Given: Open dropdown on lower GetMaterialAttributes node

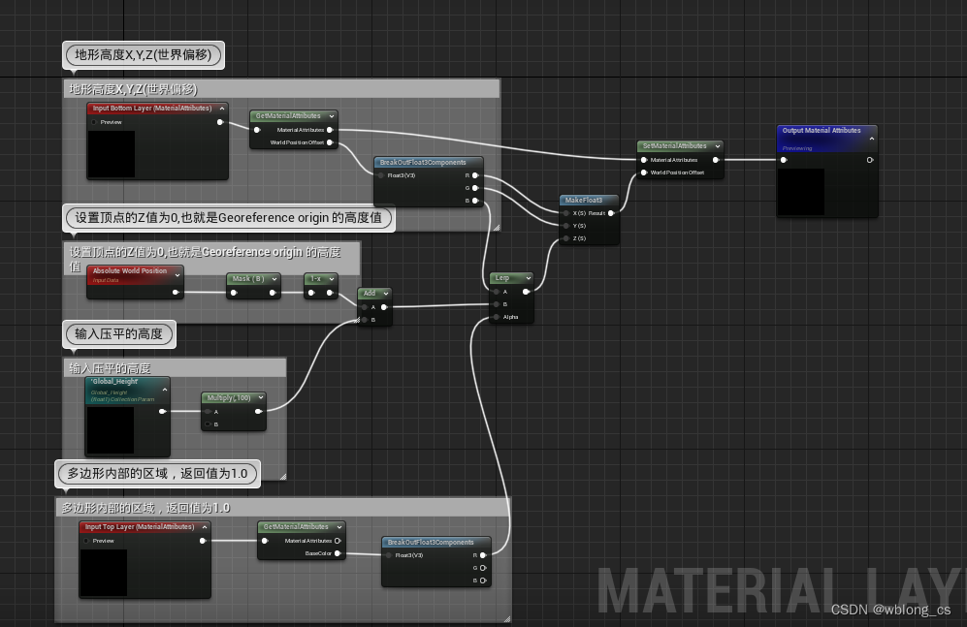Looking at the screenshot, I should tap(339, 526).
